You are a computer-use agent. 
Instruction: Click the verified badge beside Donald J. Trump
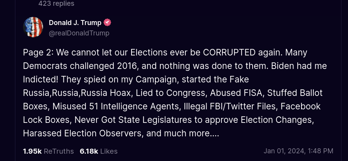tap(108, 22)
